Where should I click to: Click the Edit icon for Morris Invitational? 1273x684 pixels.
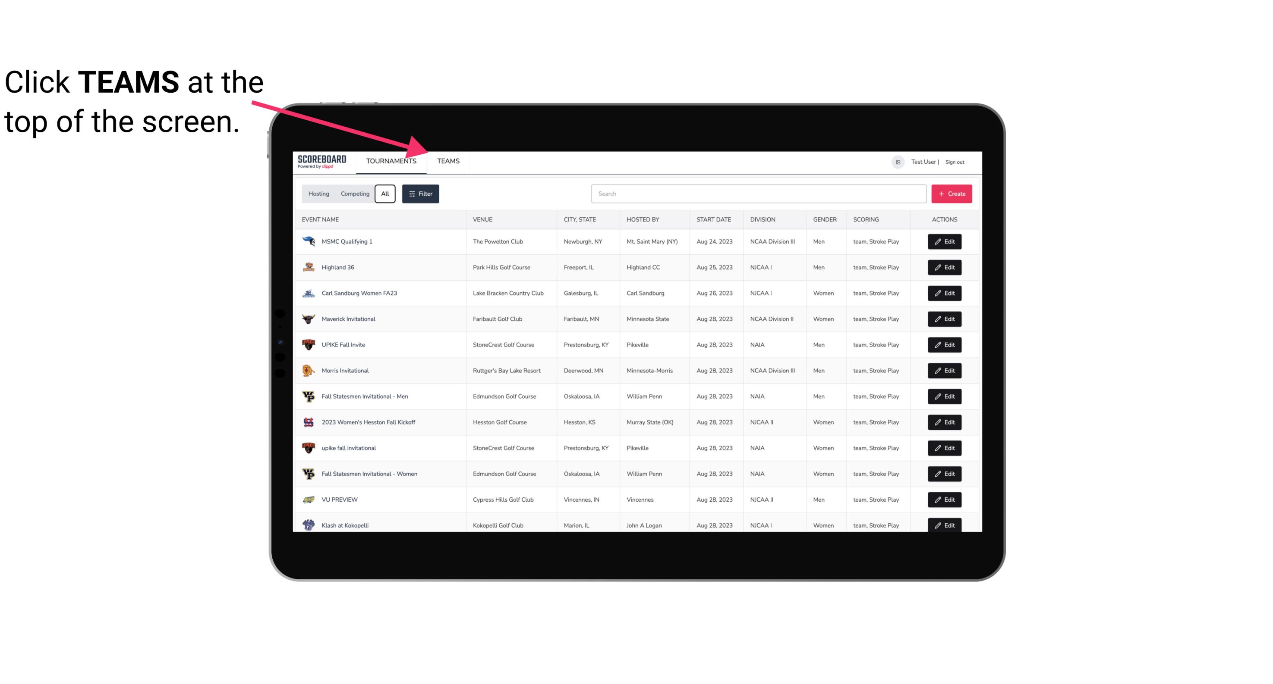944,371
